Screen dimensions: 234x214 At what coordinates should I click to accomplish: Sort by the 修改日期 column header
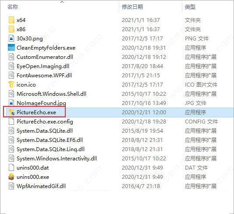click(x=132, y=7)
